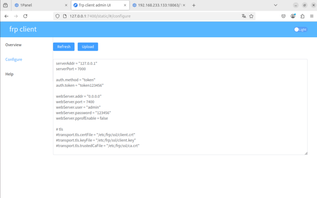This screenshot has height=198, width=317.
Task: Click the serverAddr = "127.0.0.1" line
Action: coord(76,63)
